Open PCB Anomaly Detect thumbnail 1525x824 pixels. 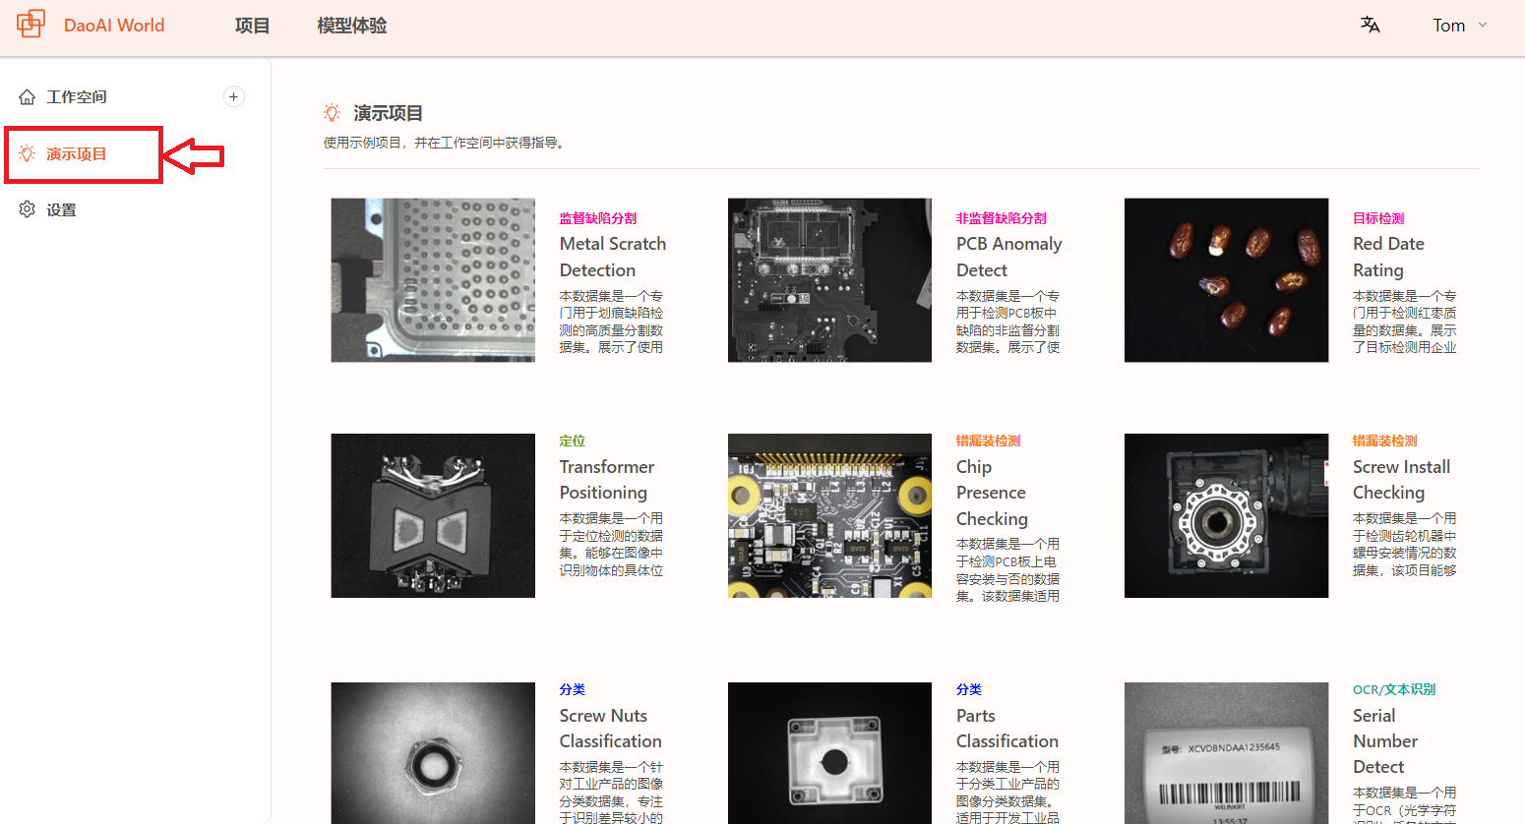click(829, 280)
